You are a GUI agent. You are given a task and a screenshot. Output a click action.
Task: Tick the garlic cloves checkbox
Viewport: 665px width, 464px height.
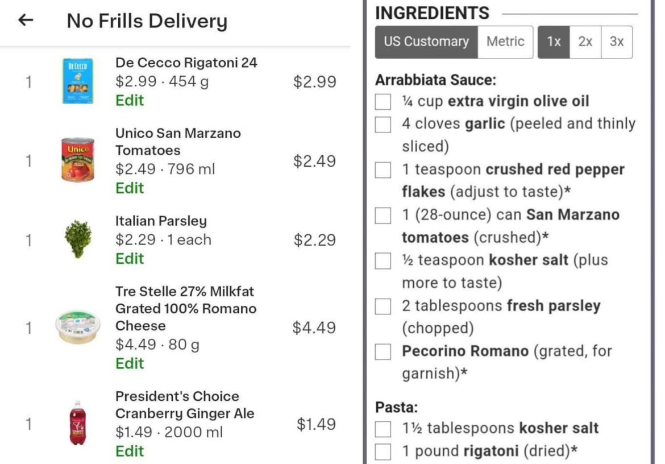383,125
